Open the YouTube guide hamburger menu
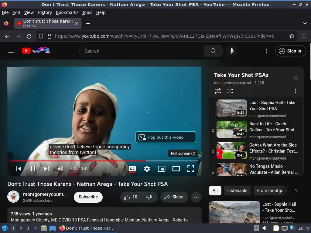The height and width of the screenshot is (233, 311). click(x=11, y=51)
